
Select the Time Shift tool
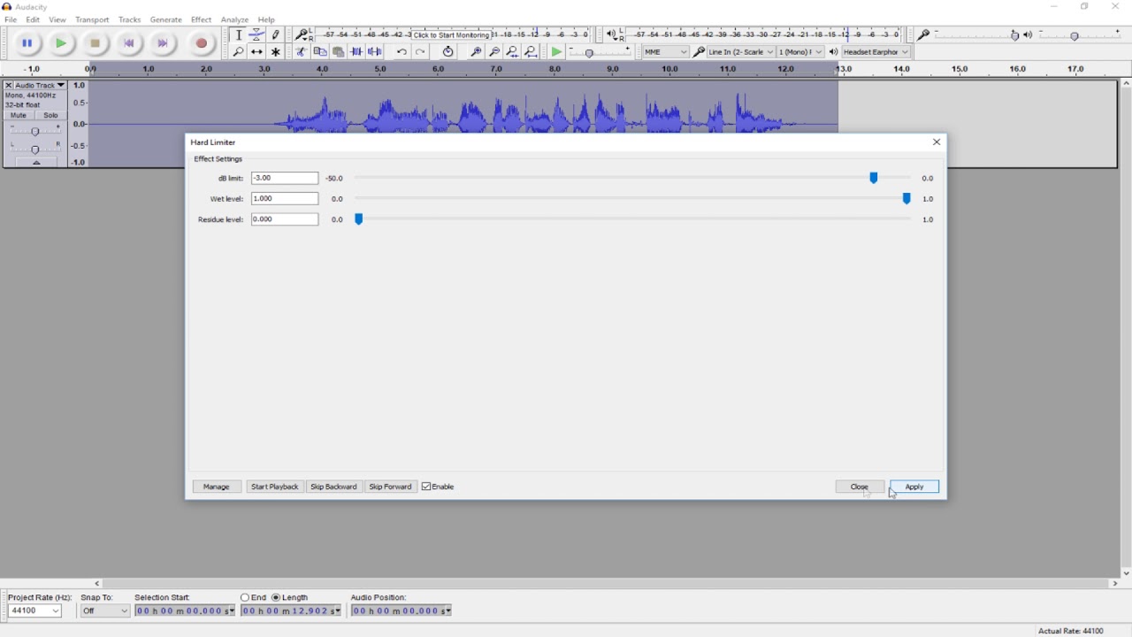(x=256, y=52)
